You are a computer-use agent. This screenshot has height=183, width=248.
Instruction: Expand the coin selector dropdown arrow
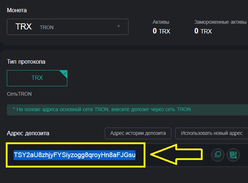click(x=118, y=27)
